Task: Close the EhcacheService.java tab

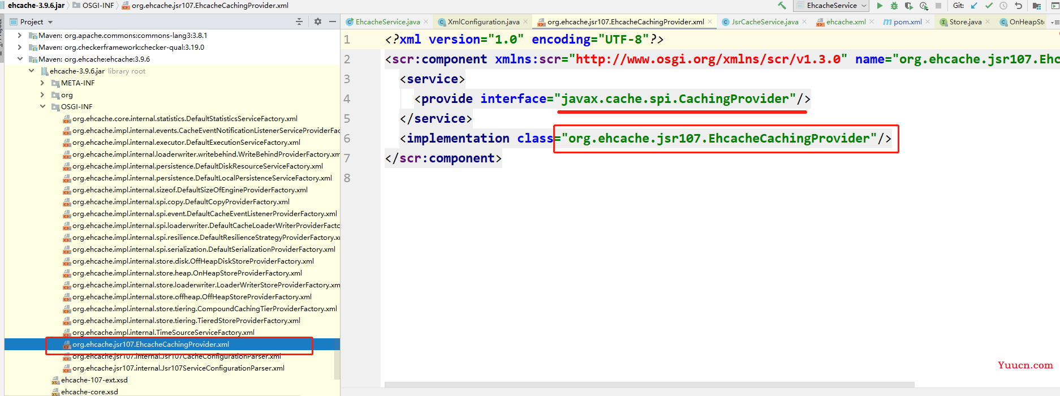Action: tap(426, 22)
